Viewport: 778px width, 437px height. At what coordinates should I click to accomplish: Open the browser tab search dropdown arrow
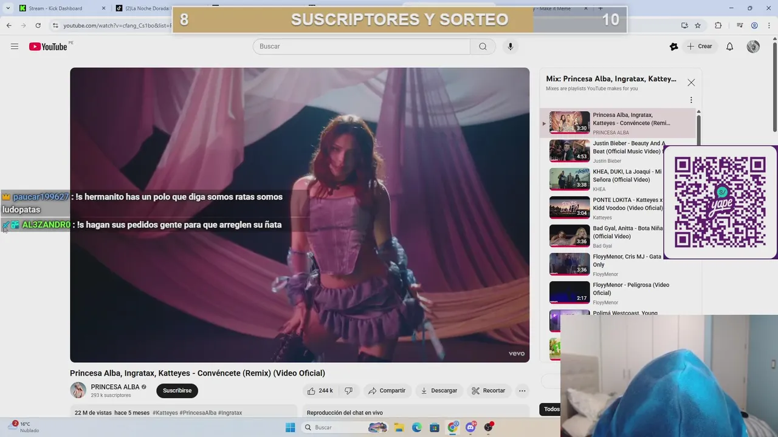point(8,8)
